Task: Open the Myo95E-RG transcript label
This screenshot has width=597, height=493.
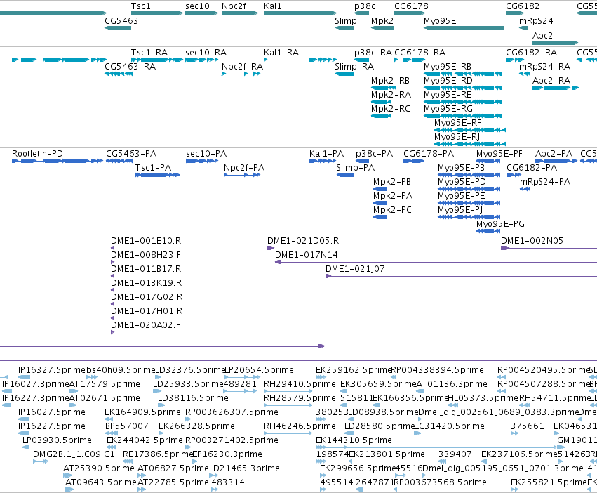Action: coord(448,109)
